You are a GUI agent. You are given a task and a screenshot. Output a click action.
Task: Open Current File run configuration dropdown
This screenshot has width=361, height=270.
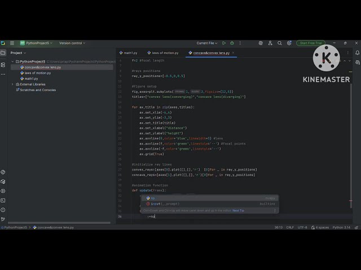click(207, 43)
